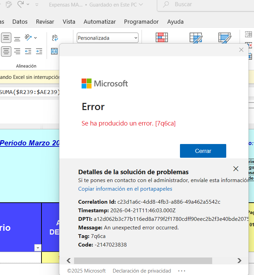Click the merge and center icon
The height and width of the screenshot is (275, 254).
[55, 51]
